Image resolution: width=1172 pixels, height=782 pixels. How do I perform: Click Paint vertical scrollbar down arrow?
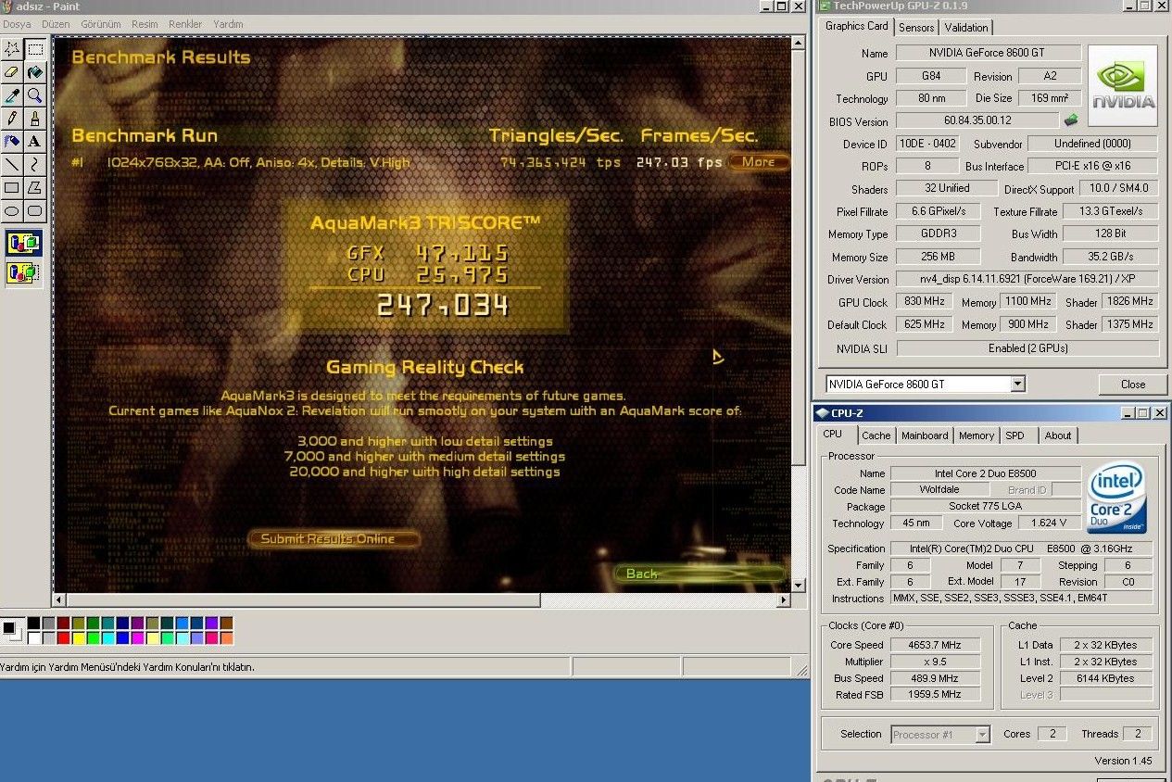tap(800, 586)
